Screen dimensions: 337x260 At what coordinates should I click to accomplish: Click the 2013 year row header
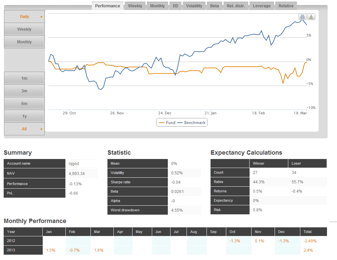[x=23, y=250]
